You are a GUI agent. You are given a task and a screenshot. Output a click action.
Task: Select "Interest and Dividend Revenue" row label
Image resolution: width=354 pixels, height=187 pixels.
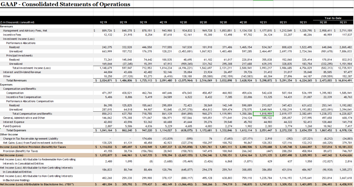pos(22,72)
